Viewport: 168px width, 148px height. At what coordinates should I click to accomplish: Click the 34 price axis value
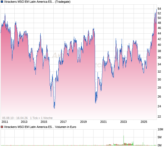point(159,64)
